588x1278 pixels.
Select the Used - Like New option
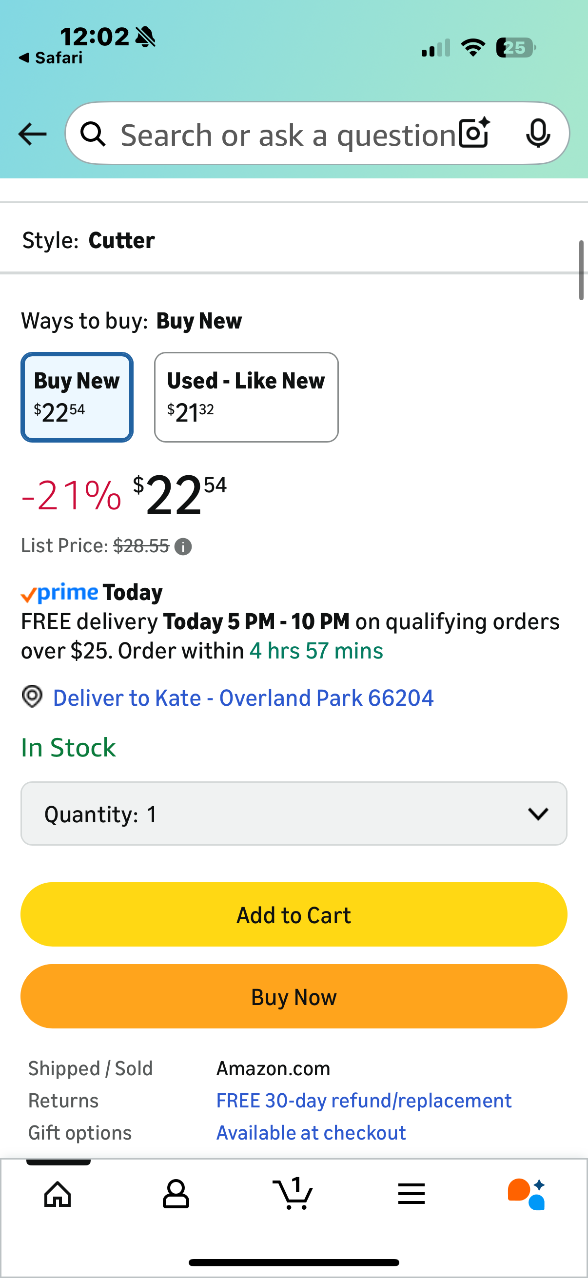pos(246,397)
